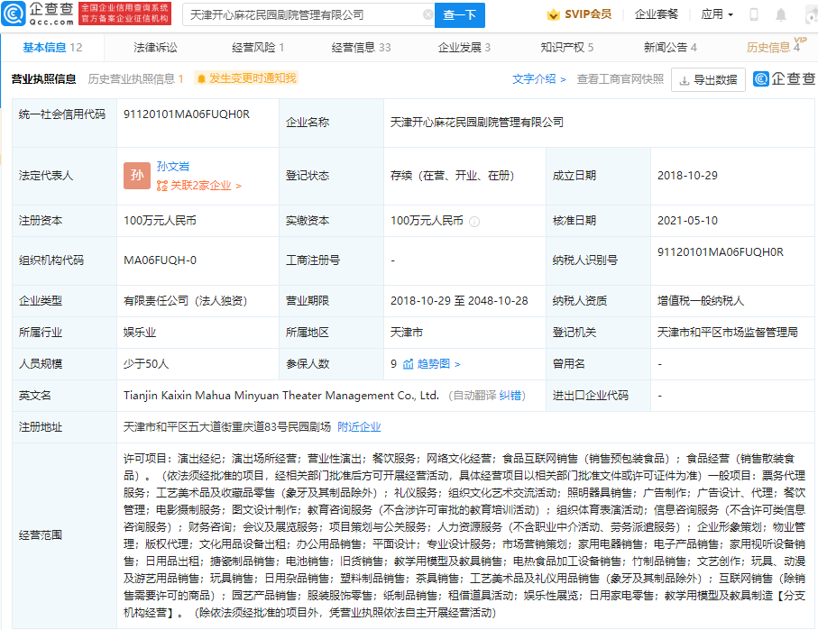
Task: Click 纠错 beside the English name
Action: click(510, 396)
